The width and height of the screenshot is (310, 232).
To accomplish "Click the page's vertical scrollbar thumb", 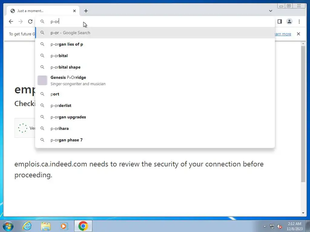I will coord(303,114).
